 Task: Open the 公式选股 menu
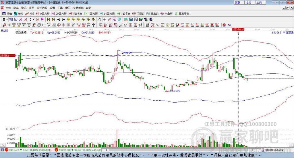[x=42, y=8]
